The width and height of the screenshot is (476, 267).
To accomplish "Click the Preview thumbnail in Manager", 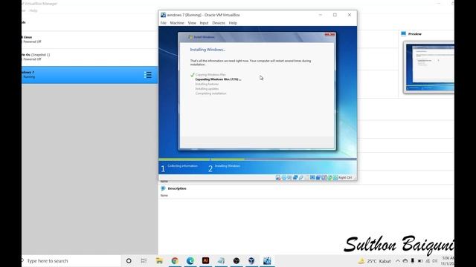I will click(428, 67).
